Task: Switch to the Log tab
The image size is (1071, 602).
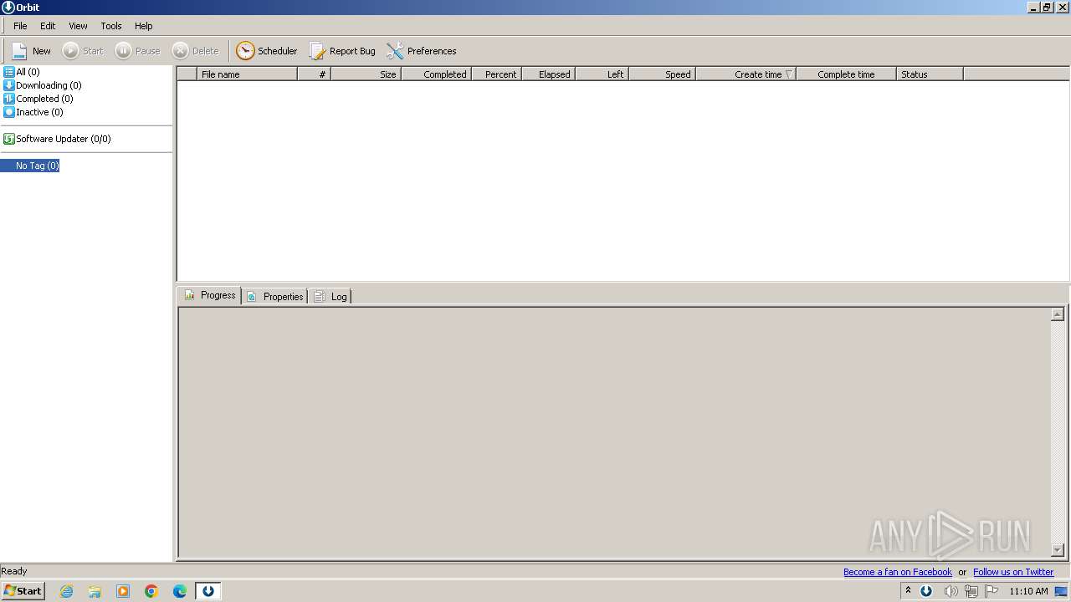Action: coord(331,296)
